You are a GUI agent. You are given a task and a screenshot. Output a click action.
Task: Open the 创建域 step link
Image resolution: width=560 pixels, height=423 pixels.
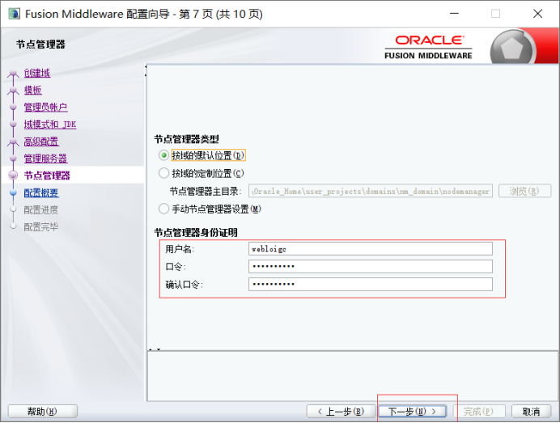[x=36, y=73]
